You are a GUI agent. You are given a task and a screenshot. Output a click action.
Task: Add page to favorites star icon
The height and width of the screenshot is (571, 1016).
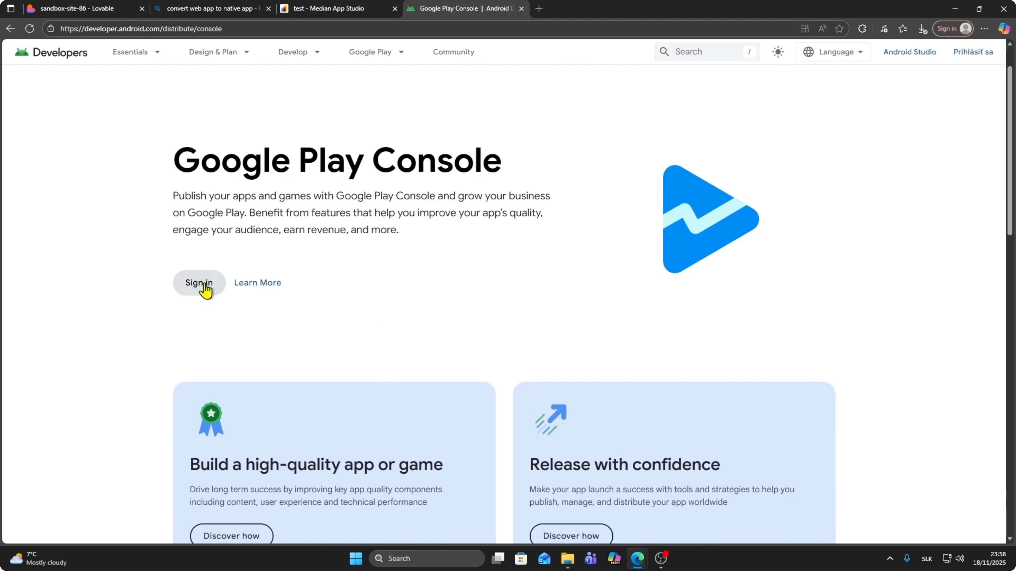[x=839, y=28]
